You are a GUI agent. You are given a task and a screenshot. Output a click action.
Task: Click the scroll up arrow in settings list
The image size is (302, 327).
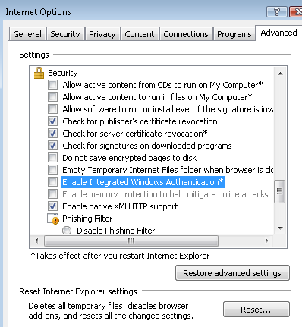pyautogui.click(x=280, y=74)
